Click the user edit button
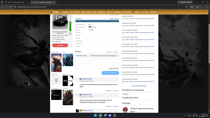This screenshot has height=118, width=210. 60,45
